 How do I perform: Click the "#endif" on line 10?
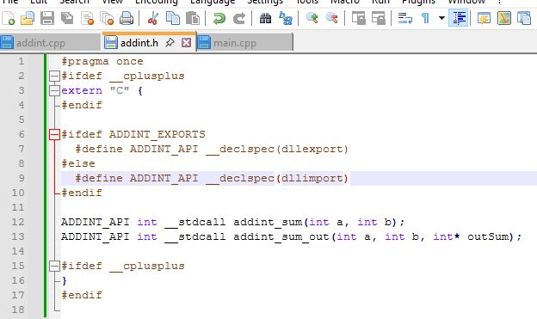[x=82, y=193]
